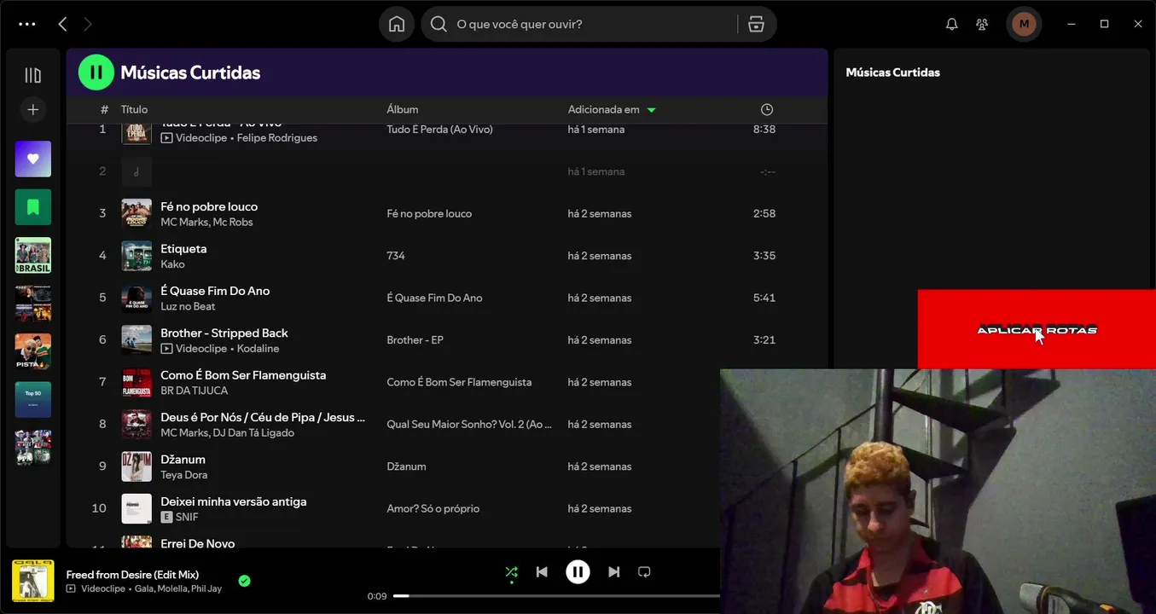Toggle shuffle mode
The height and width of the screenshot is (614, 1156).
pyautogui.click(x=511, y=572)
